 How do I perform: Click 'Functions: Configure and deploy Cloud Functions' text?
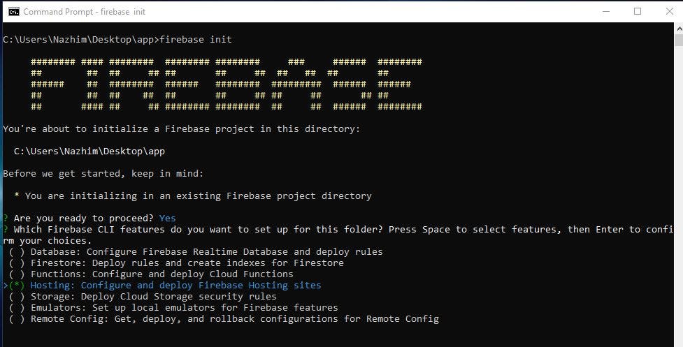161,274
